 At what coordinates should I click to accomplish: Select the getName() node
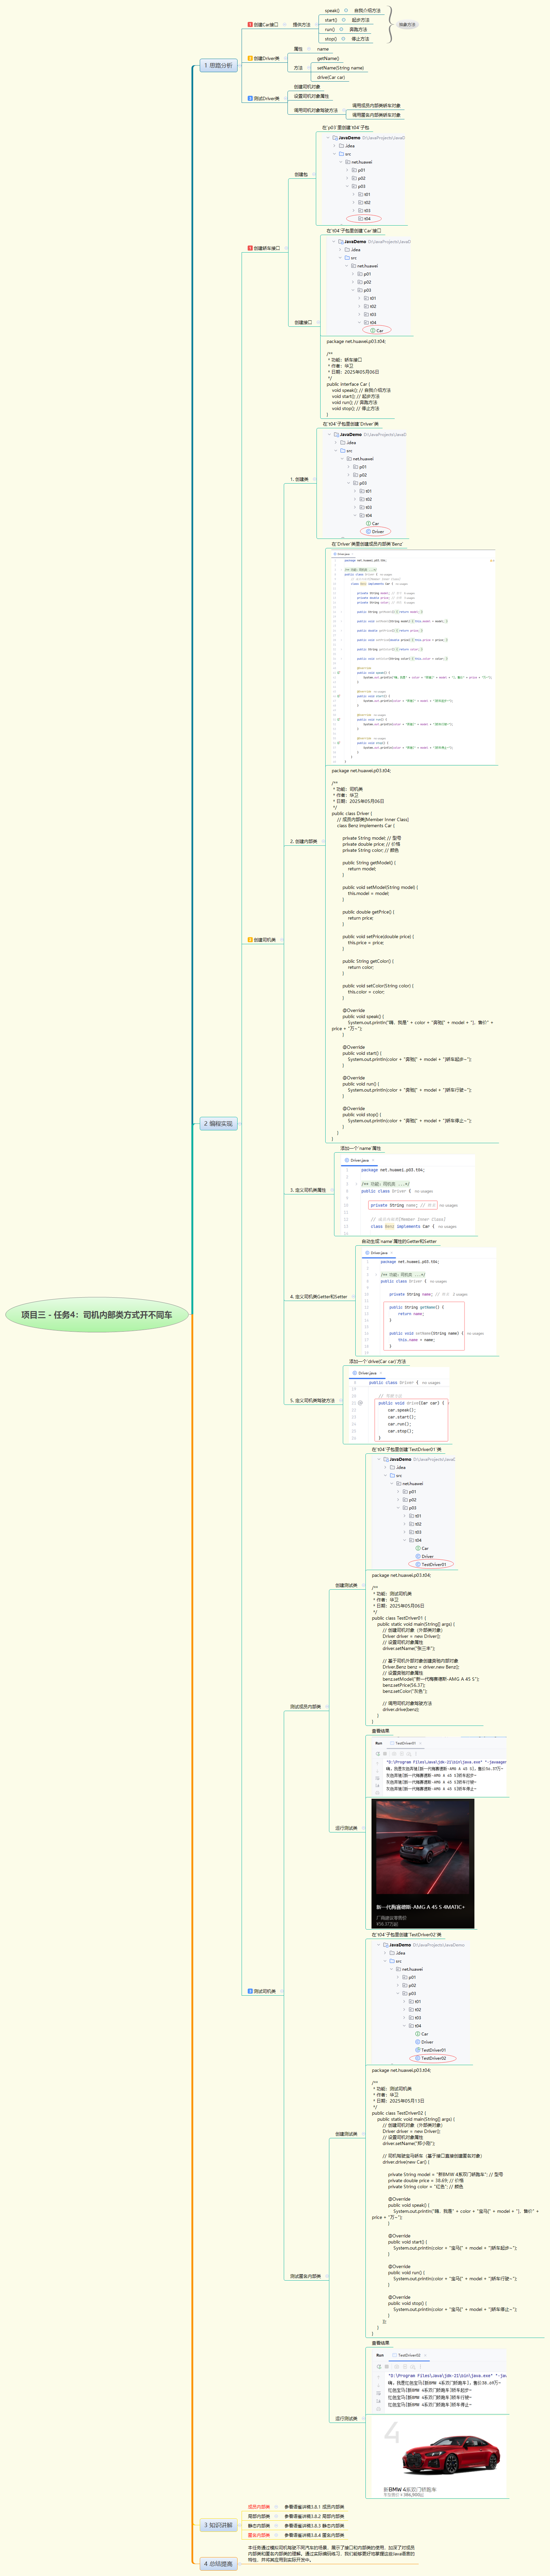328,58
